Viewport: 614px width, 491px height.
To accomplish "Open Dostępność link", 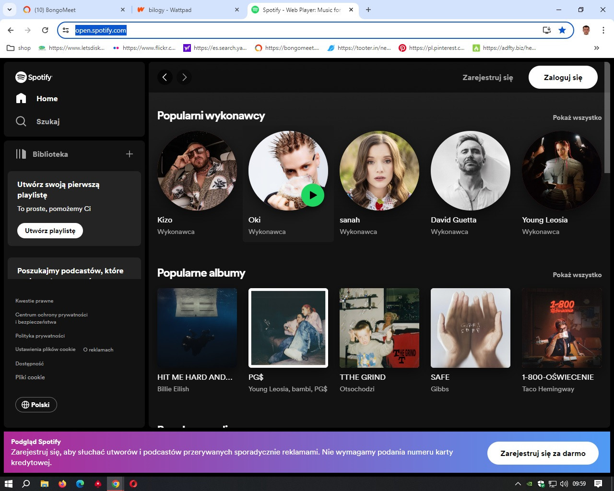I will pos(30,363).
